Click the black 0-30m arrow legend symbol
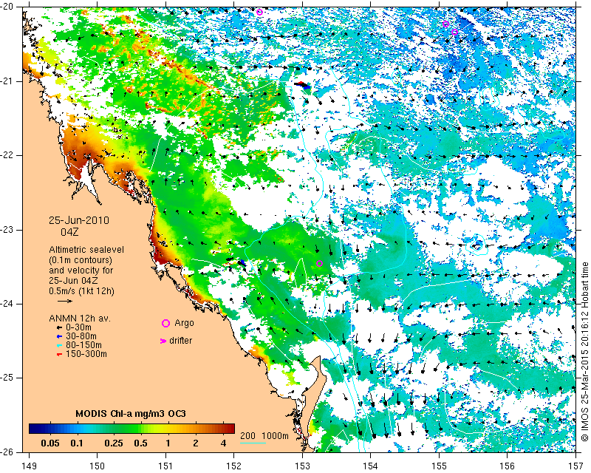This screenshot has width=591, height=473. [x=59, y=328]
